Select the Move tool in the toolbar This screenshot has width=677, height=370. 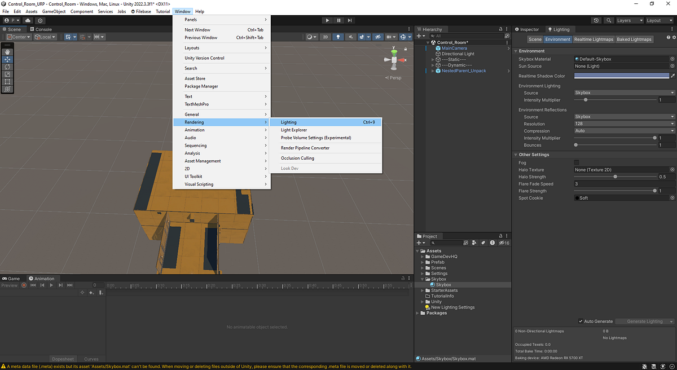pos(7,59)
